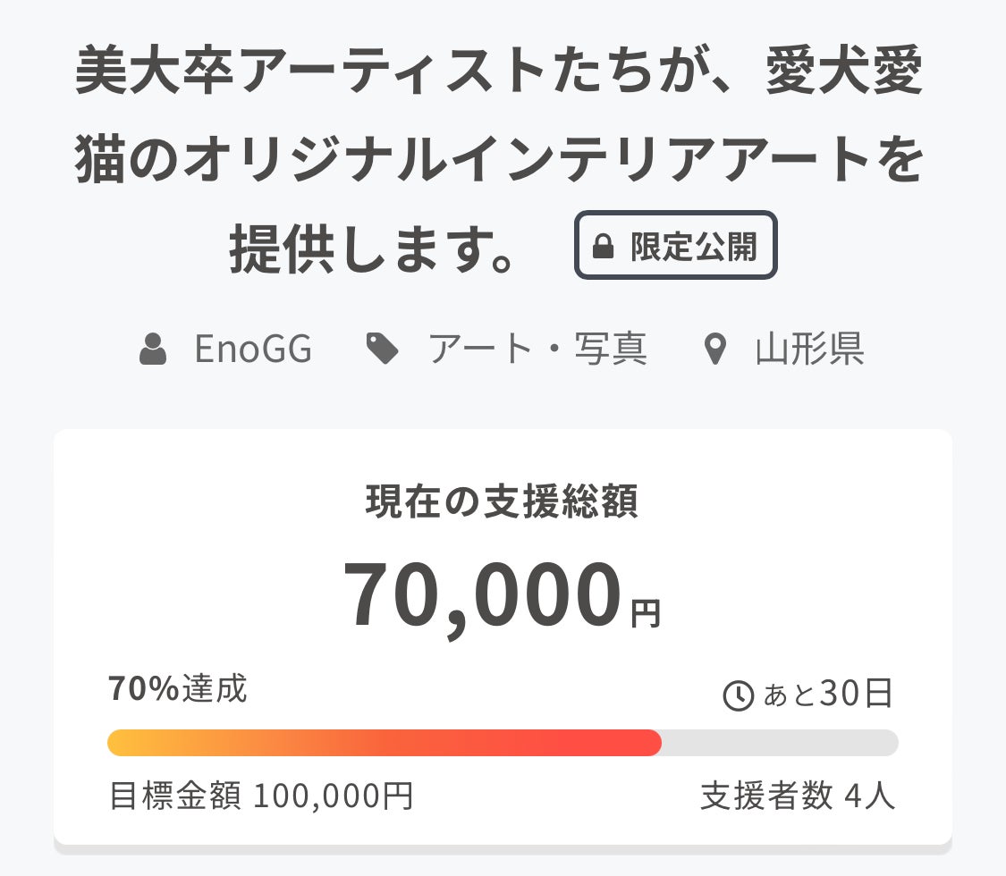Select the 山形県 location link
This screenshot has height=876, width=1006.
(x=809, y=349)
